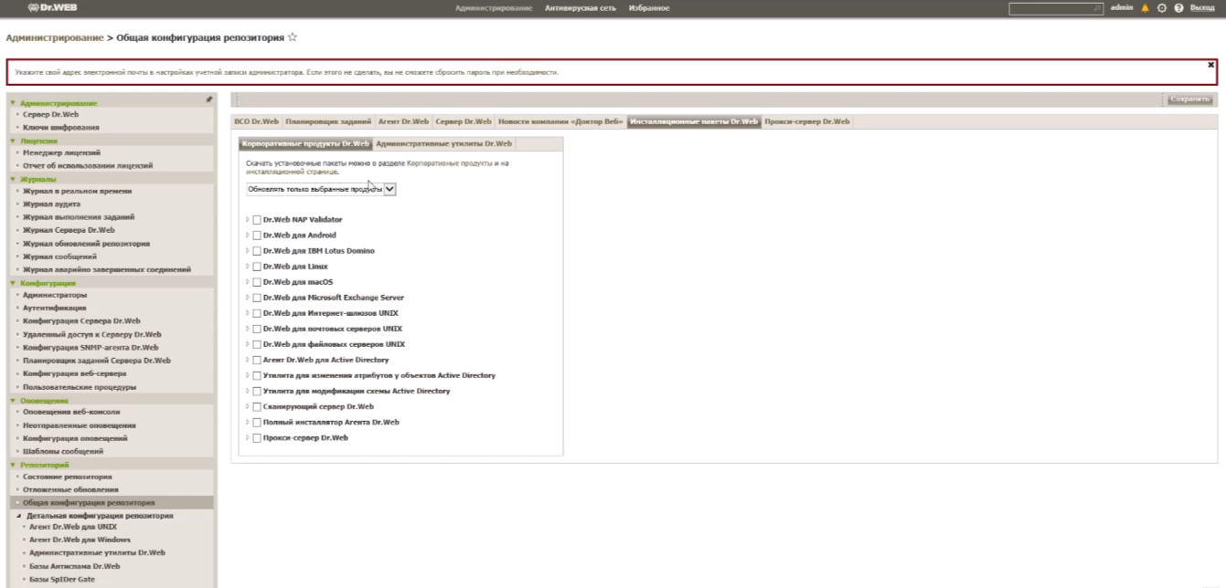Open Новости компании «Доктор Веб» tab

560,121
